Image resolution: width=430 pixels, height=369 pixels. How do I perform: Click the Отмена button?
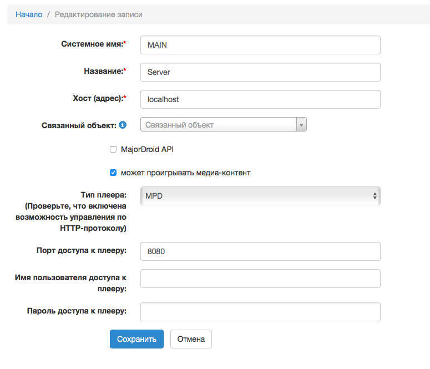pos(191,339)
